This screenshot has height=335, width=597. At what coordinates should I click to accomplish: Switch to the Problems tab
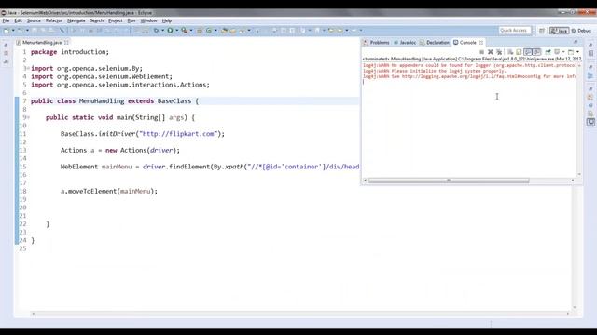[x=377, y=43]
